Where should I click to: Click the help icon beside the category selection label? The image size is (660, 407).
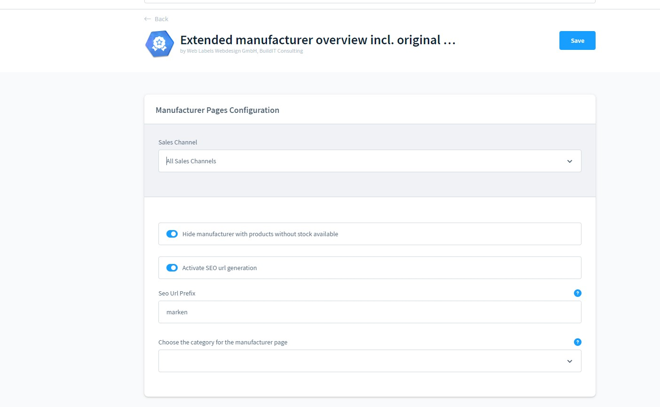pyautogui.click(x=577, y=342)
